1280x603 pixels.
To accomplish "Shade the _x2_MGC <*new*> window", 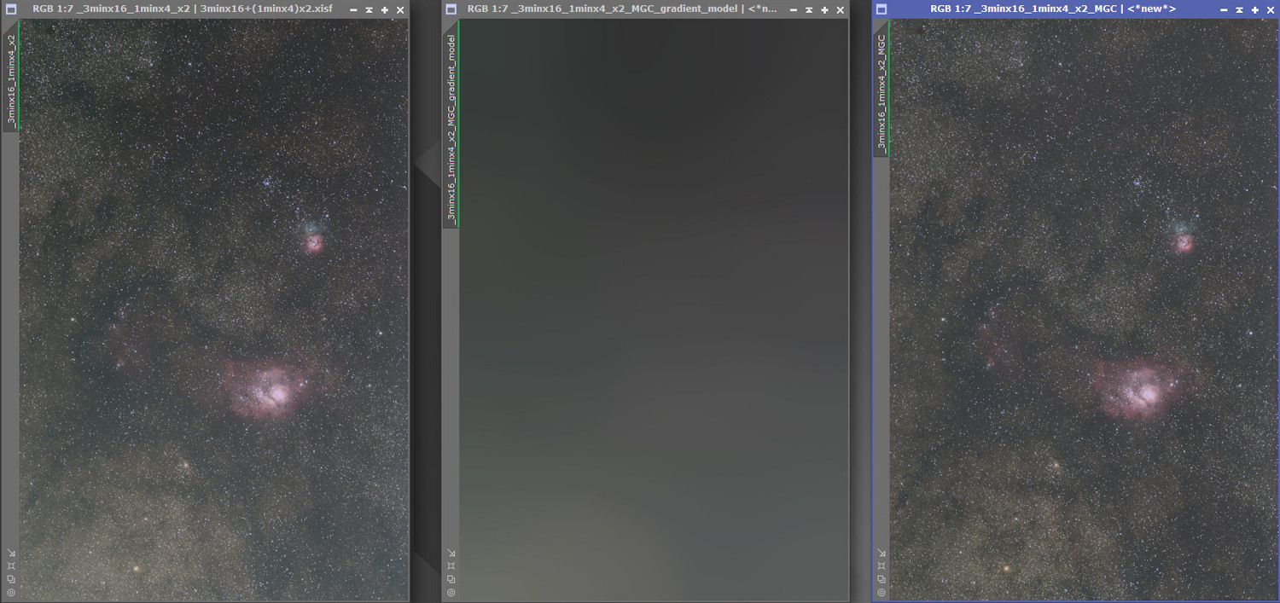I will pos(1239,10).
